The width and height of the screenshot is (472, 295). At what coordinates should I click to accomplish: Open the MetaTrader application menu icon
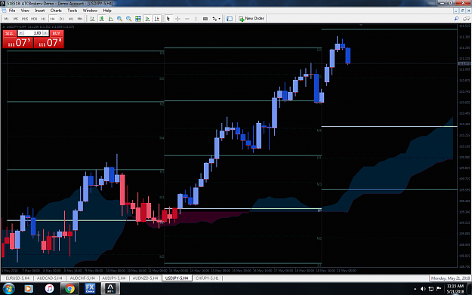coord(5,11)
